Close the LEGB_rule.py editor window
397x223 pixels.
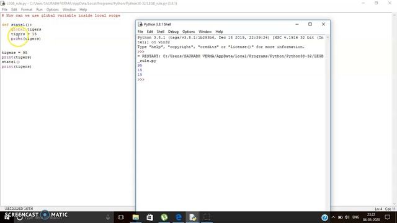pos(390,3)
